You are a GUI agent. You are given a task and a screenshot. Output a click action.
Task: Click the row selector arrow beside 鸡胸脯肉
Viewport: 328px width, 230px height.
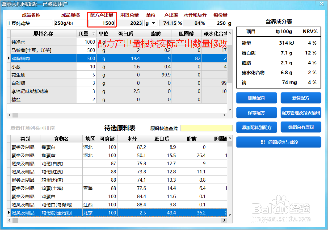(9, 58)
